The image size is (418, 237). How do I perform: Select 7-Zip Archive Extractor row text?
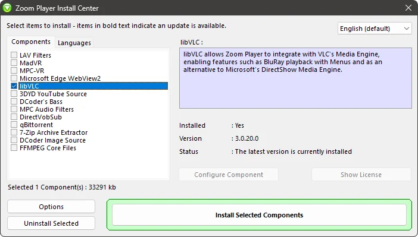[x=54, y=132]
